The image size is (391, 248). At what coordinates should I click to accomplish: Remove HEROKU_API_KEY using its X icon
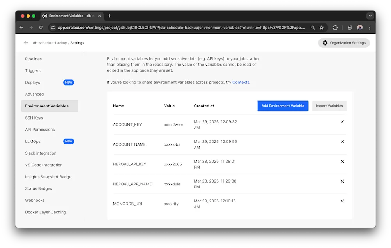coord(342,162)
